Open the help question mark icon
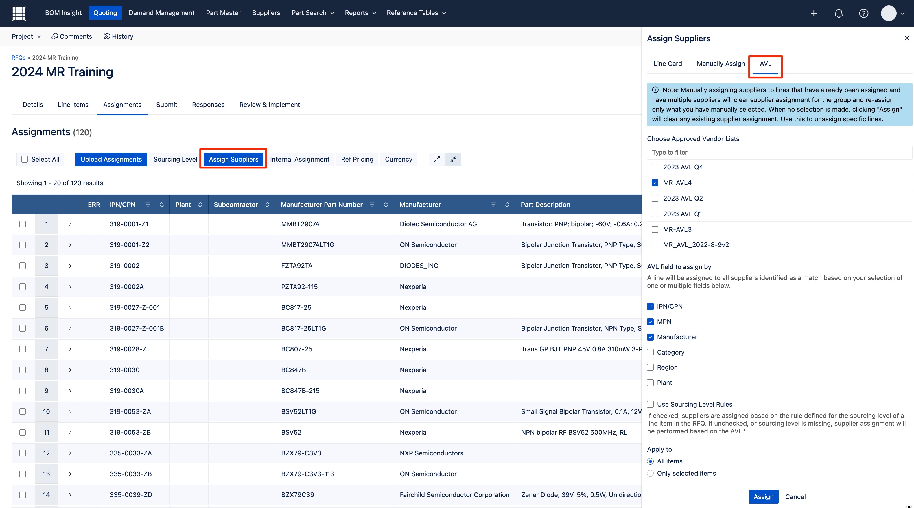The width and height of the screenshot is (914, 508). [x=864, y=14]
